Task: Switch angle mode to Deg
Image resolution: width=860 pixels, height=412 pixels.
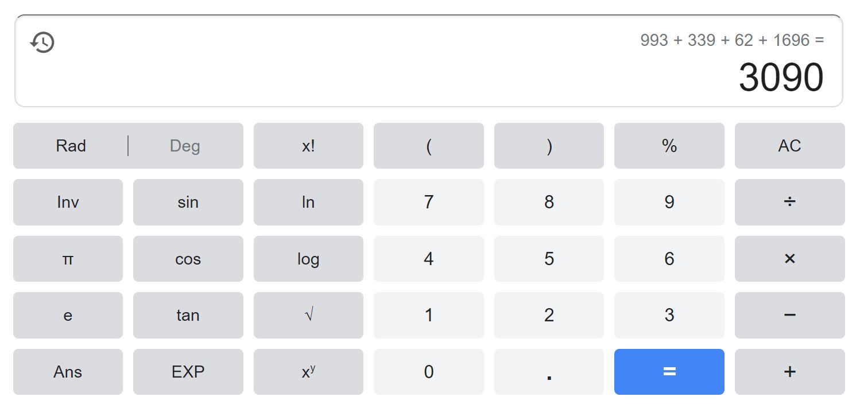Action: [x=185, y=146]
